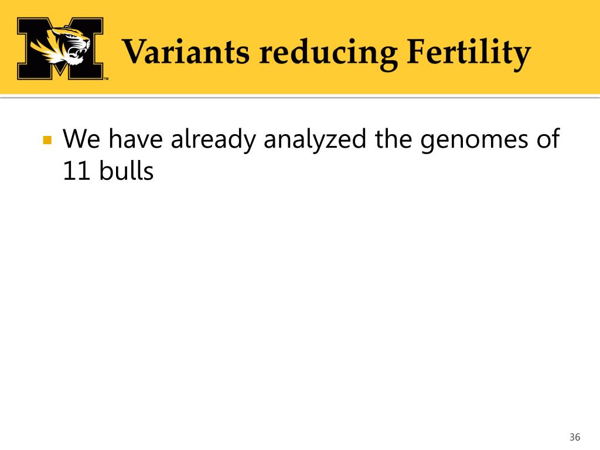Screen dimensions: 600x450
Task: Click the Mizzou tiger logo
Action: 60,49
